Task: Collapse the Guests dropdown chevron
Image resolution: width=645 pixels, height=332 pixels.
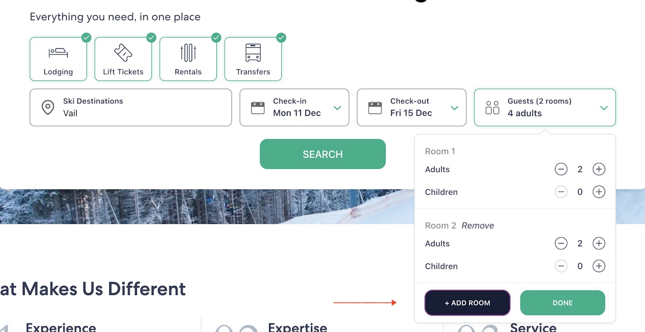Action: pos(604,108)
